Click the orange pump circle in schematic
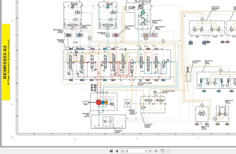Image resolution: width=236 pixels, height=154 pixels. point(106,103)
